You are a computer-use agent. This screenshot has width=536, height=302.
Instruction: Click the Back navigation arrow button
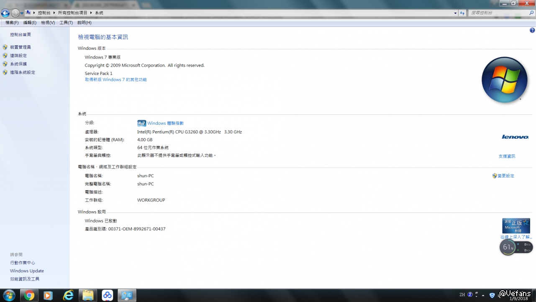click(5, 13)
